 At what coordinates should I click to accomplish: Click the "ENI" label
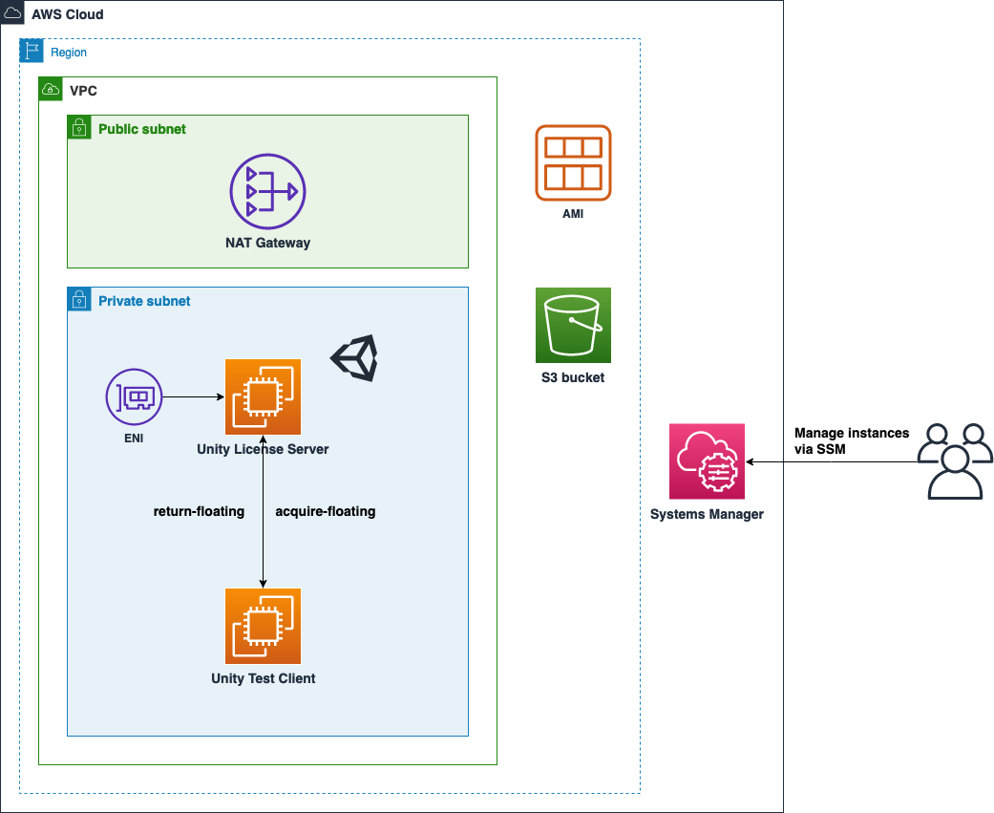tap(134, 439)
